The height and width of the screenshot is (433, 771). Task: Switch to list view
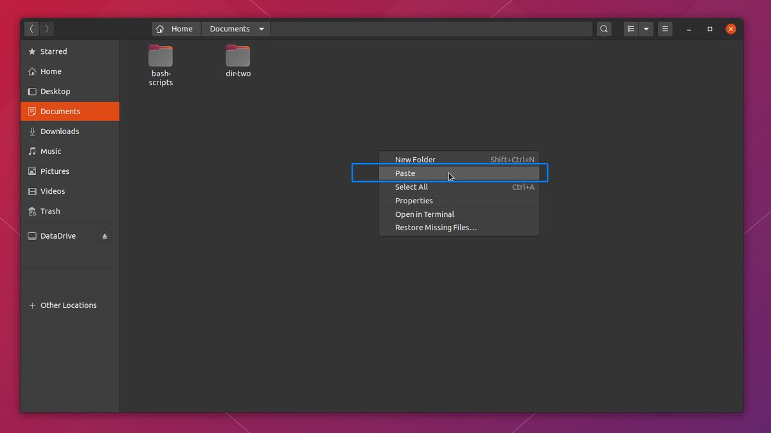click(630, 28)
